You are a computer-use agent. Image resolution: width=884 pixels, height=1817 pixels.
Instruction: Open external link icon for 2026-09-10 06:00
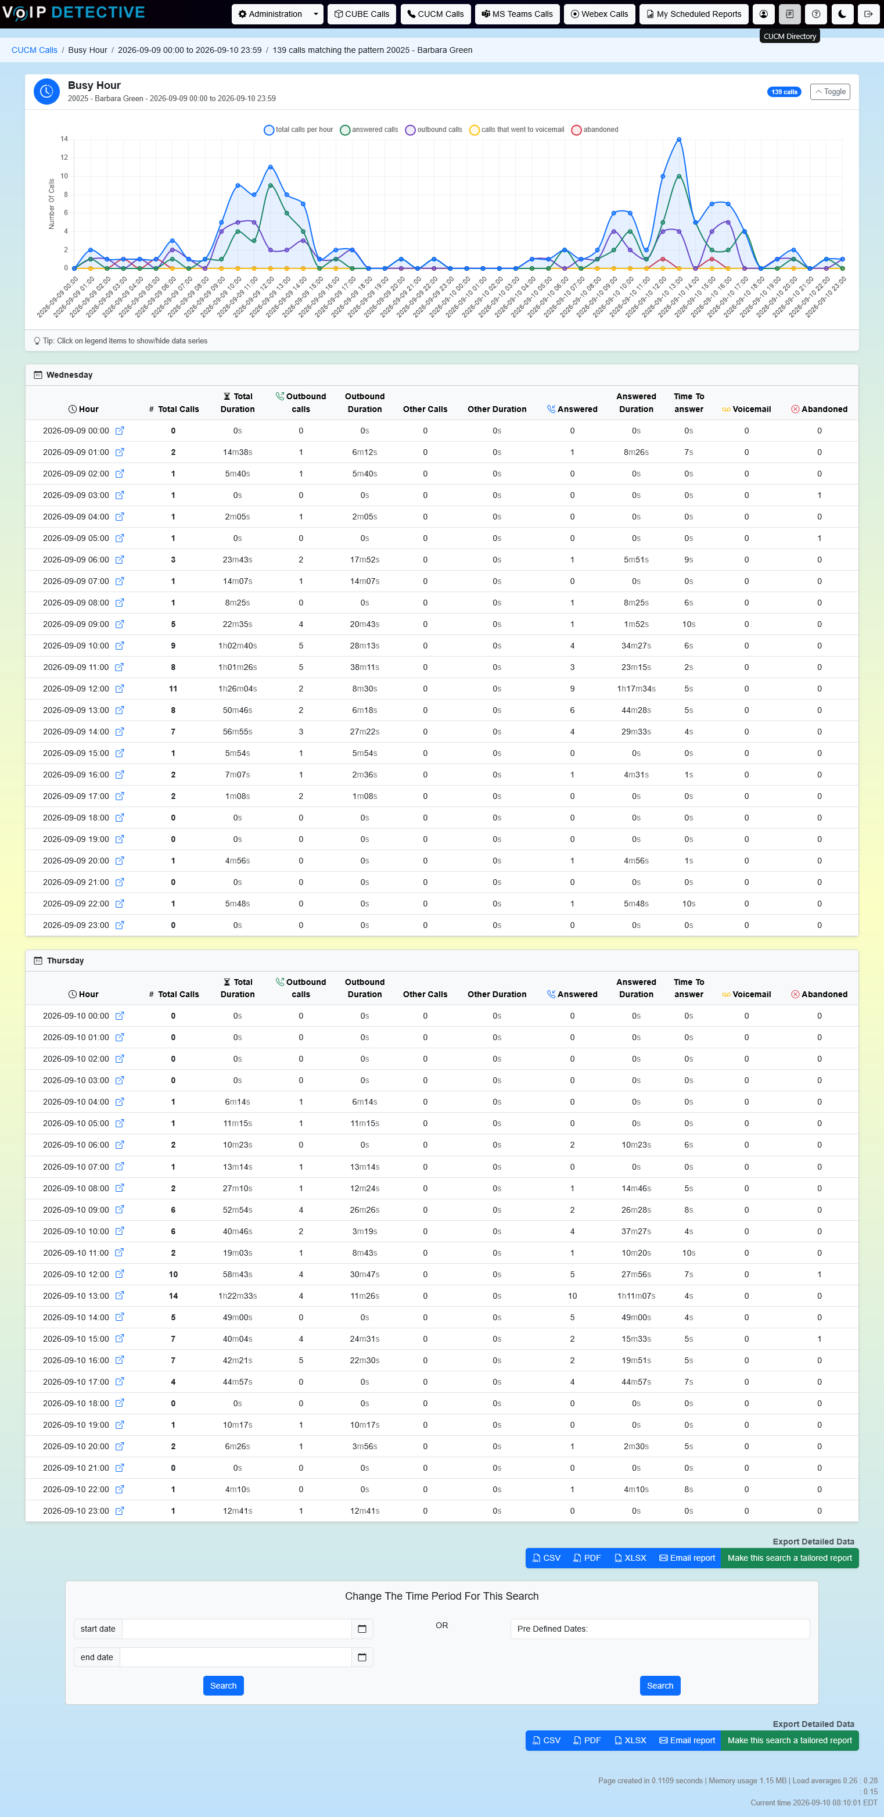pos(120,1145)
